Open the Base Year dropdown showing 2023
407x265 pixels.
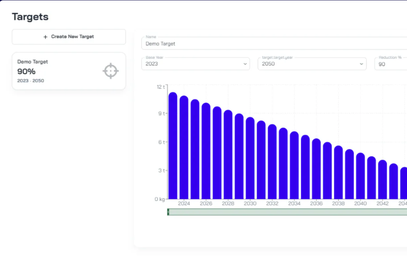196,64
